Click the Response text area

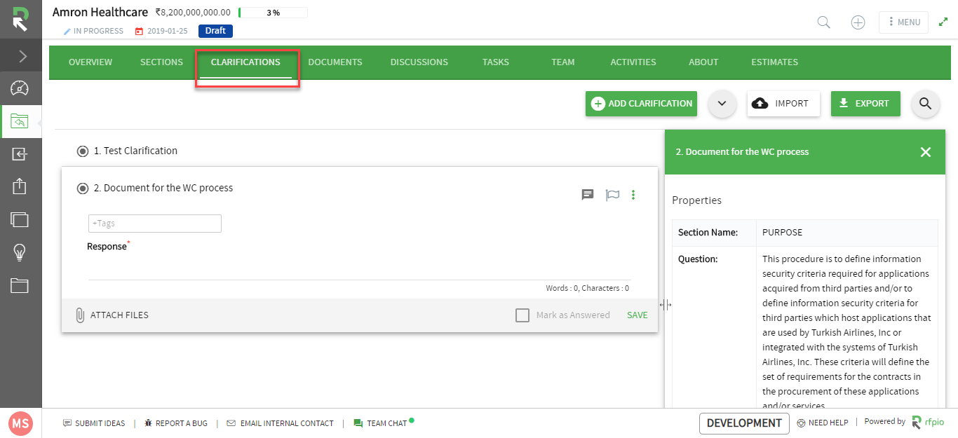tap(359, 268)
